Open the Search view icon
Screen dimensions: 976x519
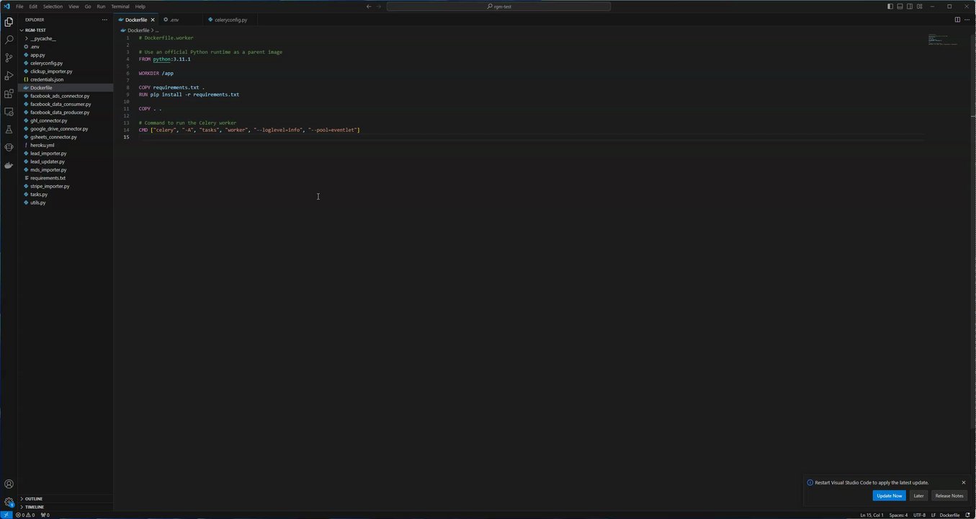coord(9,40)
